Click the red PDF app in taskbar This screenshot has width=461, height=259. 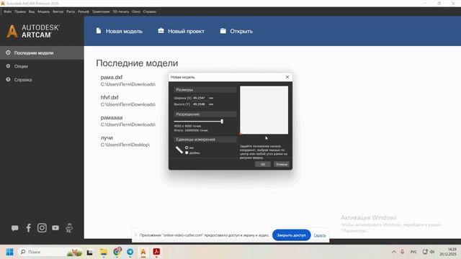[156, 252]
